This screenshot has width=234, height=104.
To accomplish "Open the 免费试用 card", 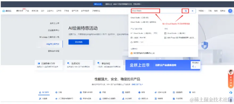I will 79,65.
